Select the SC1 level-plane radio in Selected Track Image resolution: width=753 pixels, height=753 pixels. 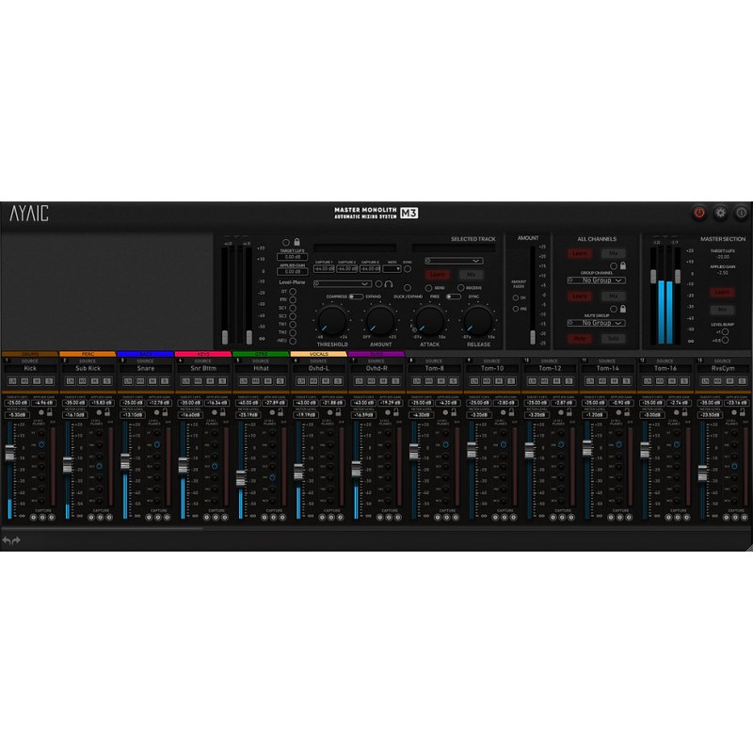click(293, 308)
